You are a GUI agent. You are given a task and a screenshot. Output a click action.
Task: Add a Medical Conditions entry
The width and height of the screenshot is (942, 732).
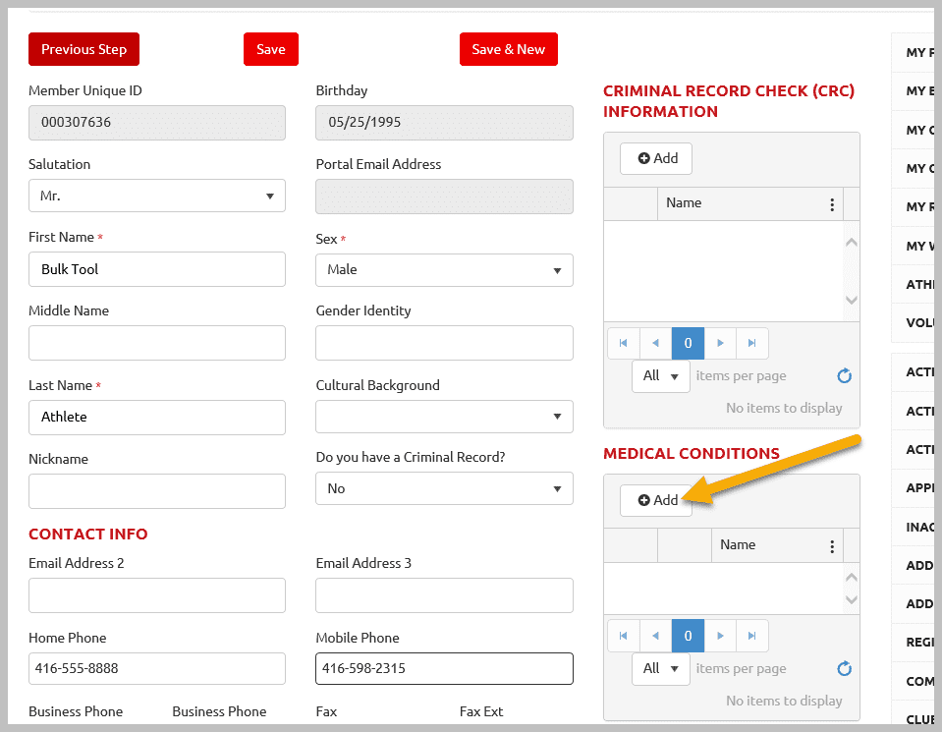pyautogui.click(x=656, y=501)
